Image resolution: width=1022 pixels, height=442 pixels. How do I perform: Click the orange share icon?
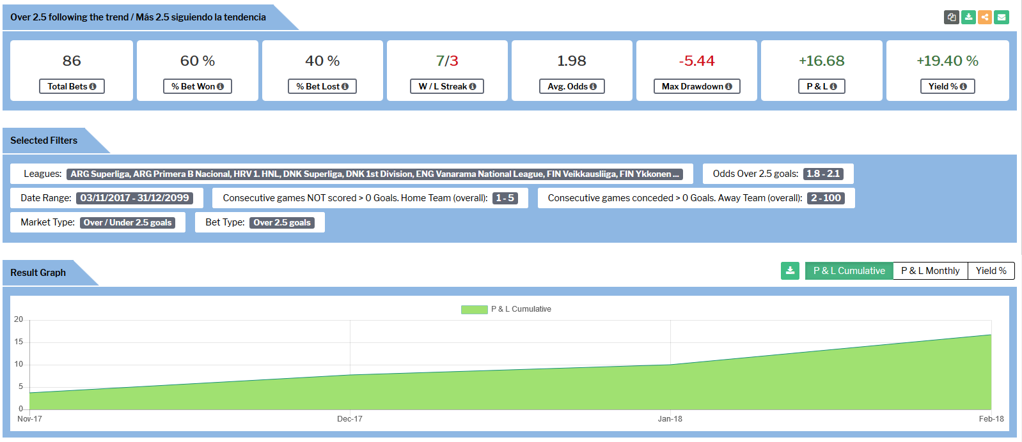tap(985, 17)
